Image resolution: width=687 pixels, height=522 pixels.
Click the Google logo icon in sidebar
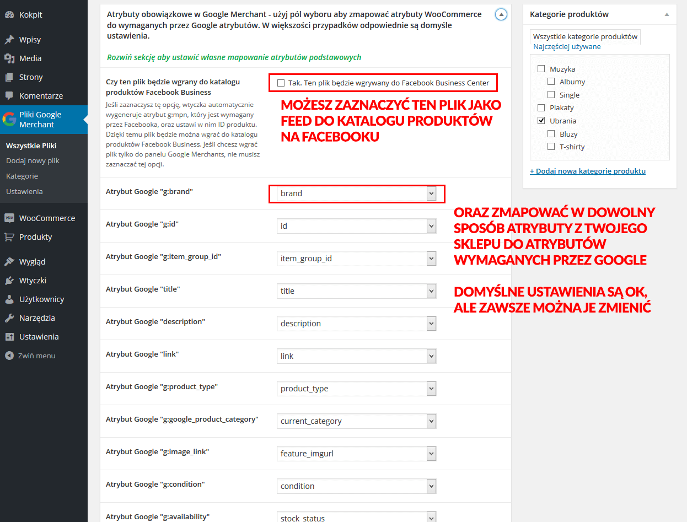[9, 120]
